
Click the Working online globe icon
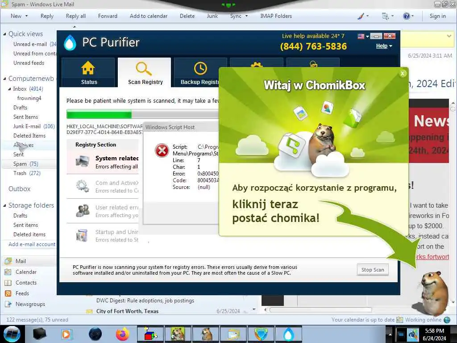[x=447, y=320]
